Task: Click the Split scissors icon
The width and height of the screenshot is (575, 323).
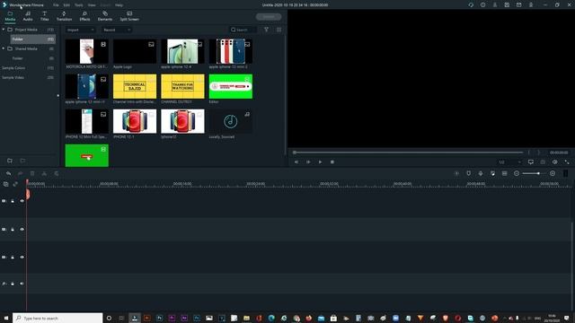Action: click(44, 173)
